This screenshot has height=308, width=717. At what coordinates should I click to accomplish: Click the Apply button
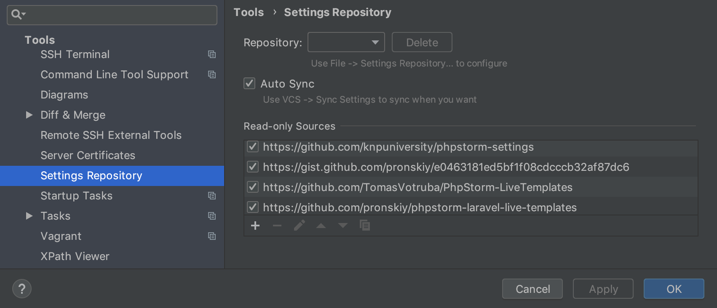pos(603,289)
